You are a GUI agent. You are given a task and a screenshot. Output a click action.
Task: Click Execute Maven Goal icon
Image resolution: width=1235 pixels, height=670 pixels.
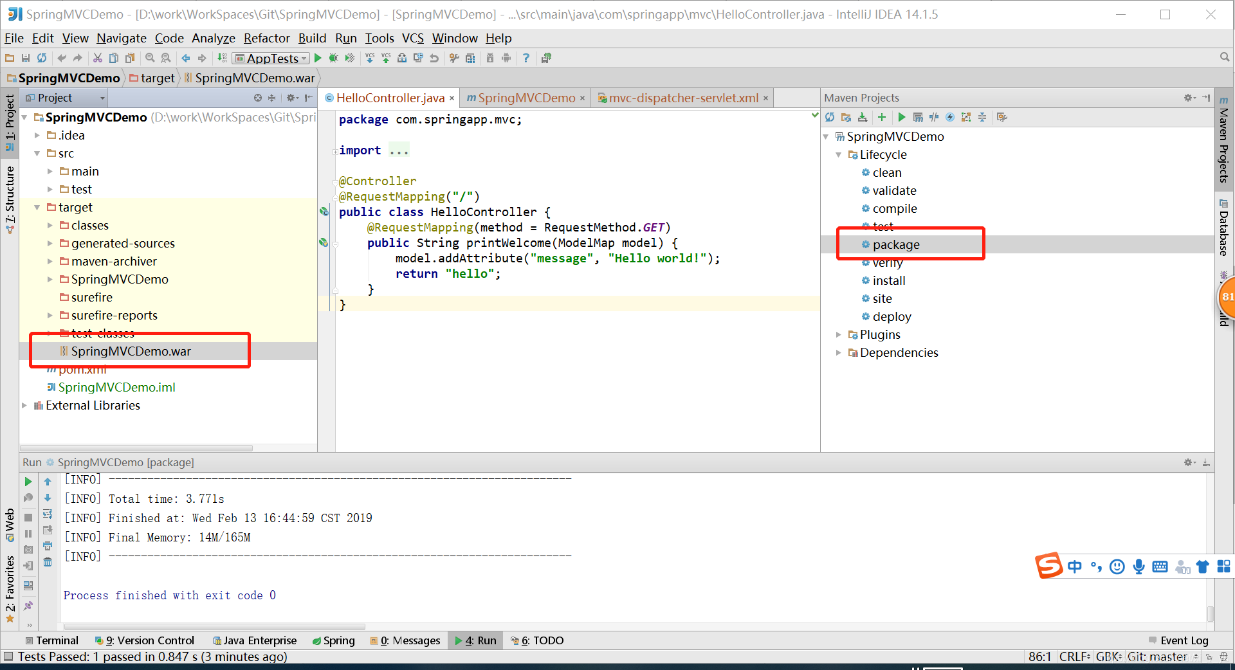(918, 117)
